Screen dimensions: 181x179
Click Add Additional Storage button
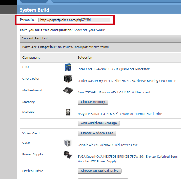(99, 123)
